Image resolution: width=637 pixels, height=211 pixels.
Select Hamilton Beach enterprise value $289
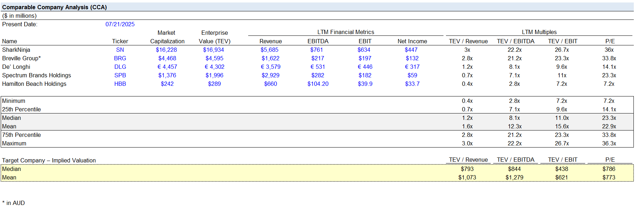[x=214, y=84]
